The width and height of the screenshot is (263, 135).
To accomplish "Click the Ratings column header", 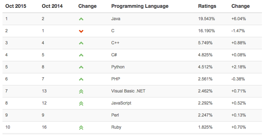I will 207,6.
